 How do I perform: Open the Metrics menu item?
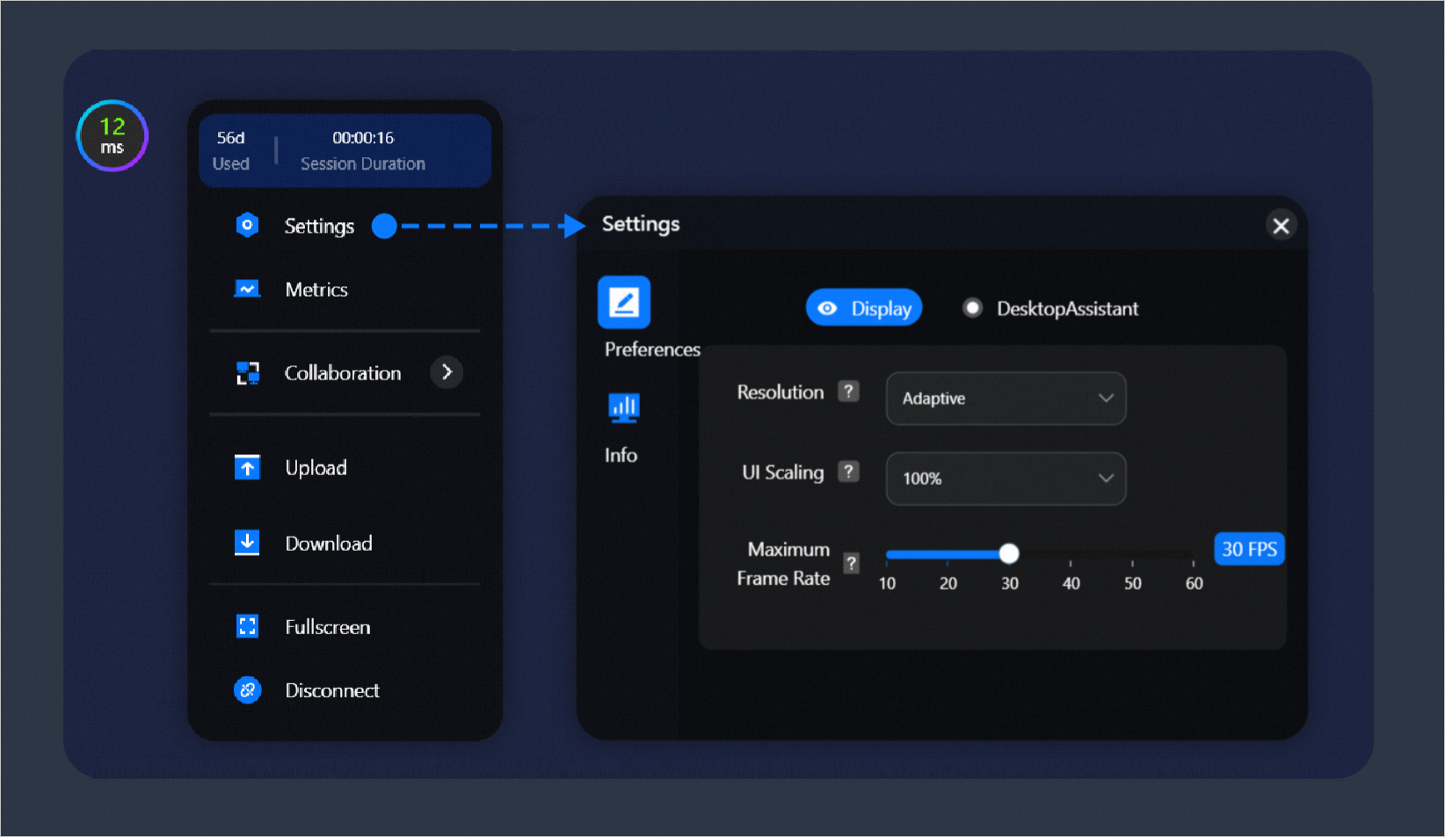(x=316, y=290)
